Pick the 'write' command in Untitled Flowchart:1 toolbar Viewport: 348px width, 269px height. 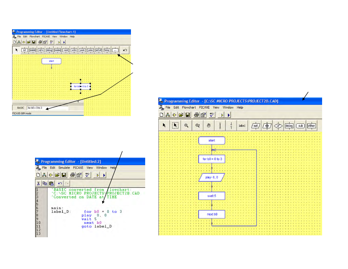click(74, 50)
